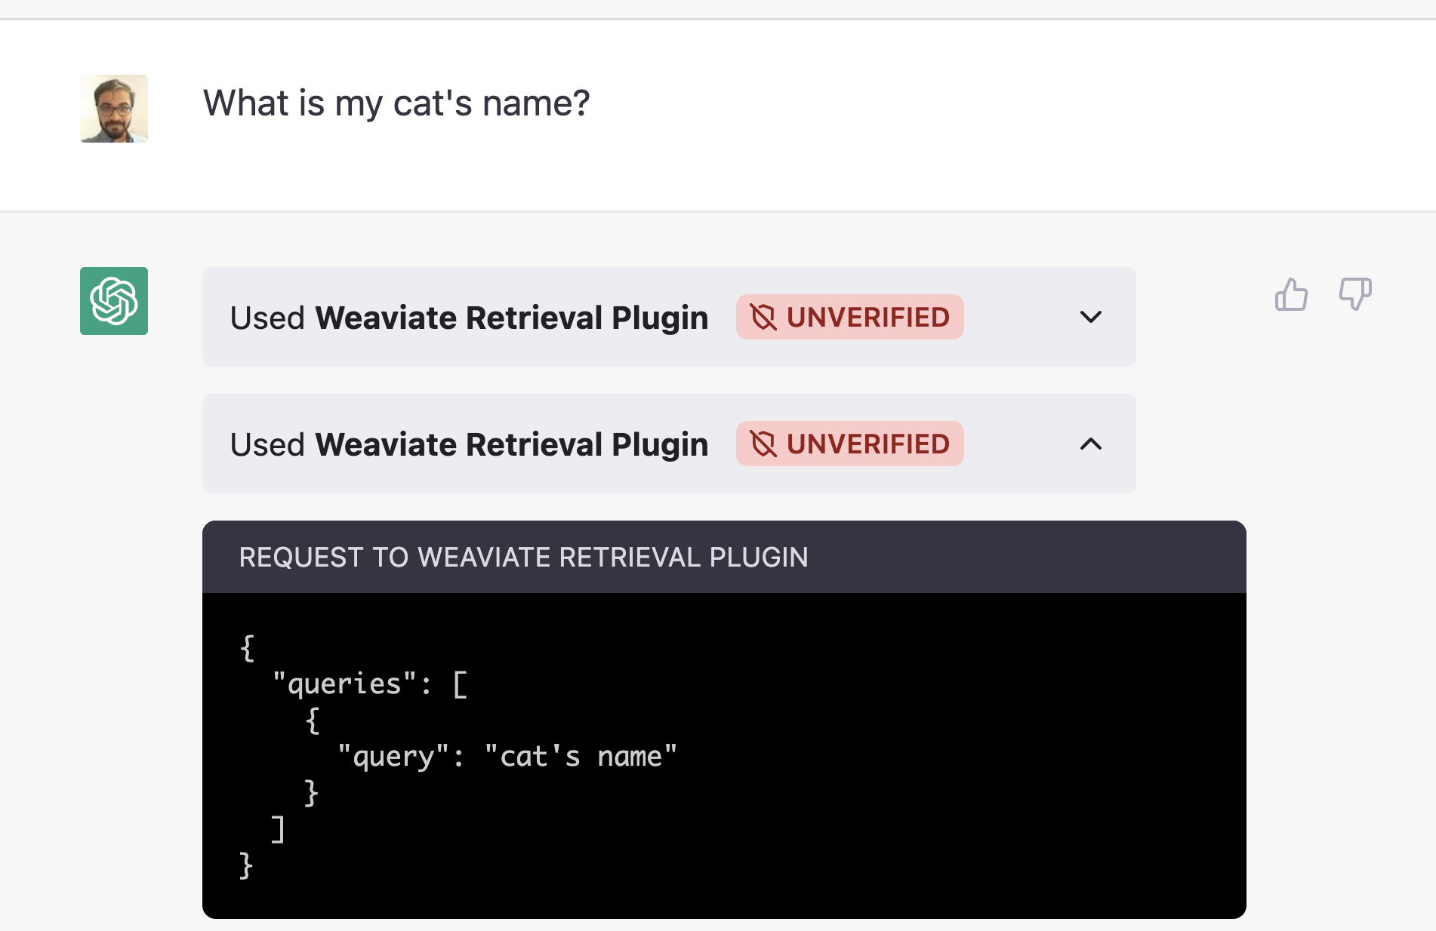This screenshot has height=931, width=1436.
Task: Click the "query" key in the JSON
Action: [393, 757]
